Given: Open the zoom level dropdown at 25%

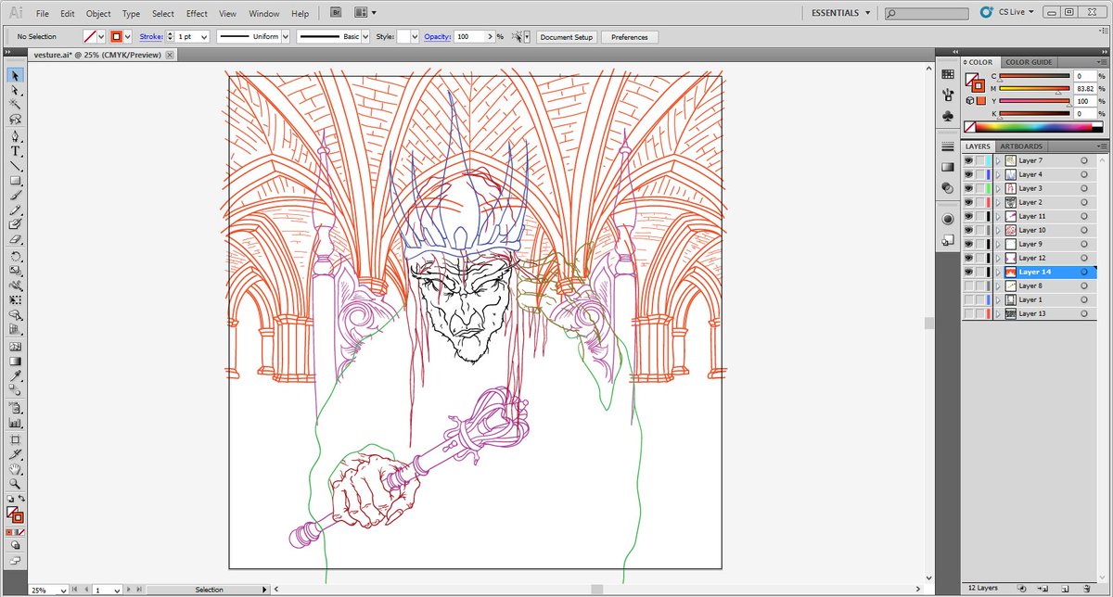Looking at the screenshot, I should click(x=63, y=590).
